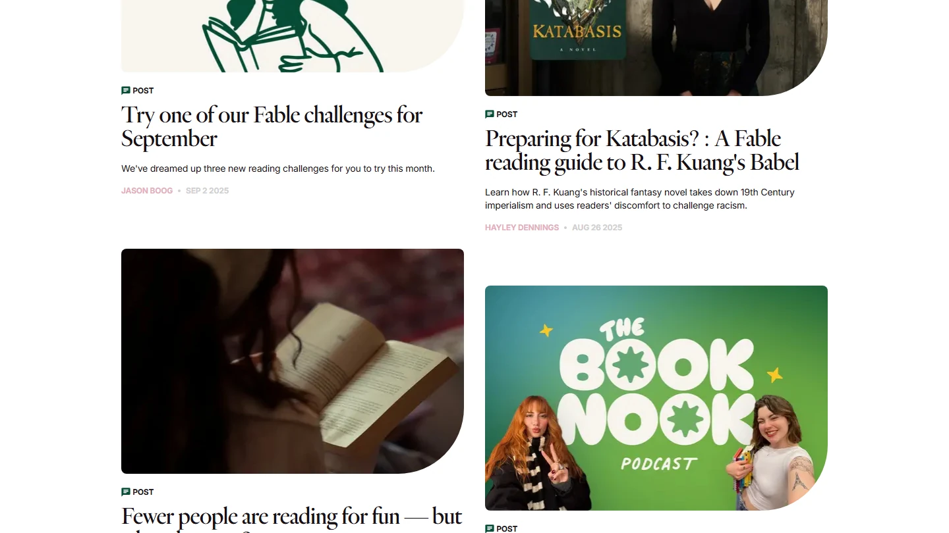This screenshot has width=949, height=533.
Task: Click post icon above Fable challenges article
Action: (126, 91)
